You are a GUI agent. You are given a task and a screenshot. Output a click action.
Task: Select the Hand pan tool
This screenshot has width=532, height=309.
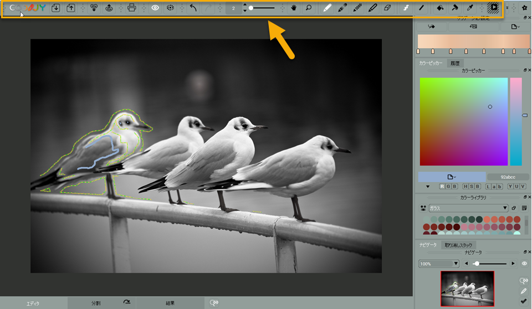coord(294,8)
